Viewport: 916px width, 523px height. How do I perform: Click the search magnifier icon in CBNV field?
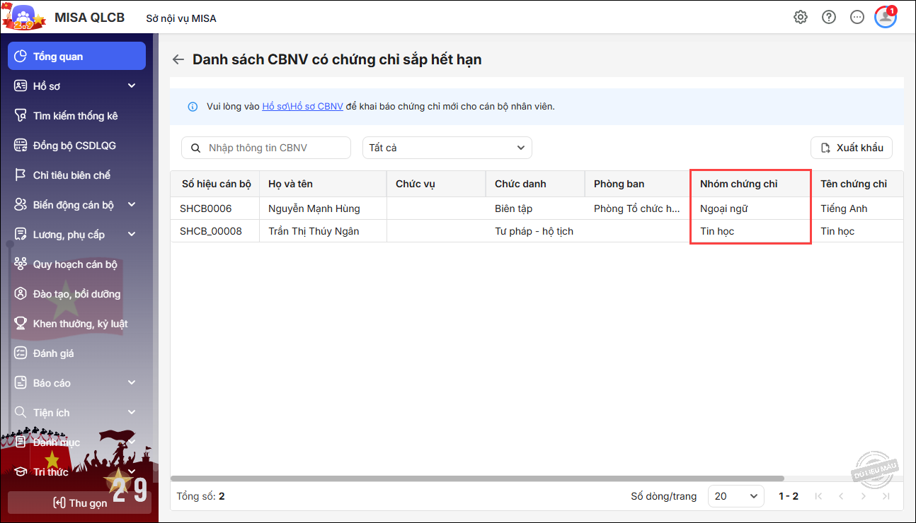[x=195, y=148]
